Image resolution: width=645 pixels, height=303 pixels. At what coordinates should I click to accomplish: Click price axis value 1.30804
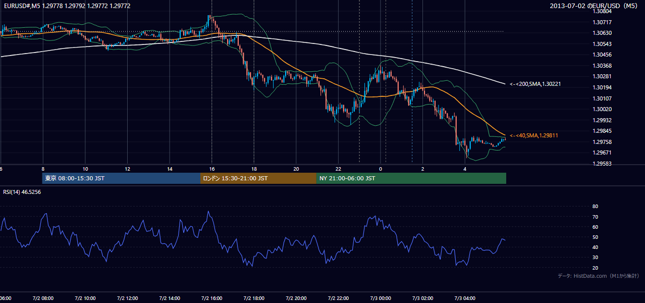[602, 11]
